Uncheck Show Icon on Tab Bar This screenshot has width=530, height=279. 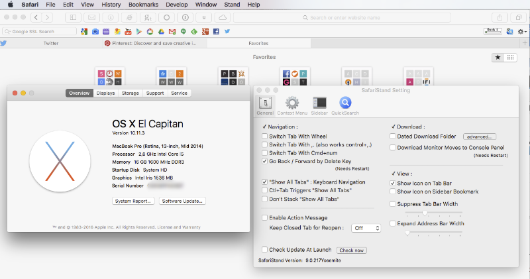[392, 184]
